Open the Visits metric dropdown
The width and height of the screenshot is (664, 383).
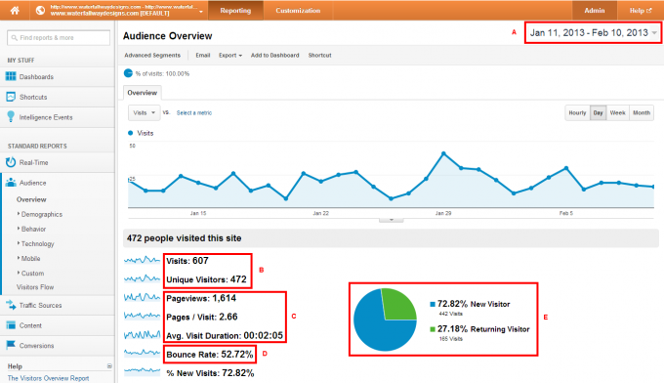pyautogui.click(x=144, y=112)
